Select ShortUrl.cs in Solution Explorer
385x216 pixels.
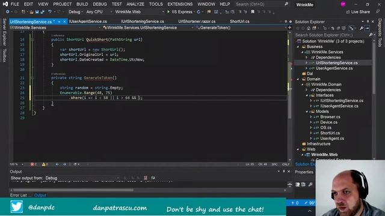pos(330,133)
